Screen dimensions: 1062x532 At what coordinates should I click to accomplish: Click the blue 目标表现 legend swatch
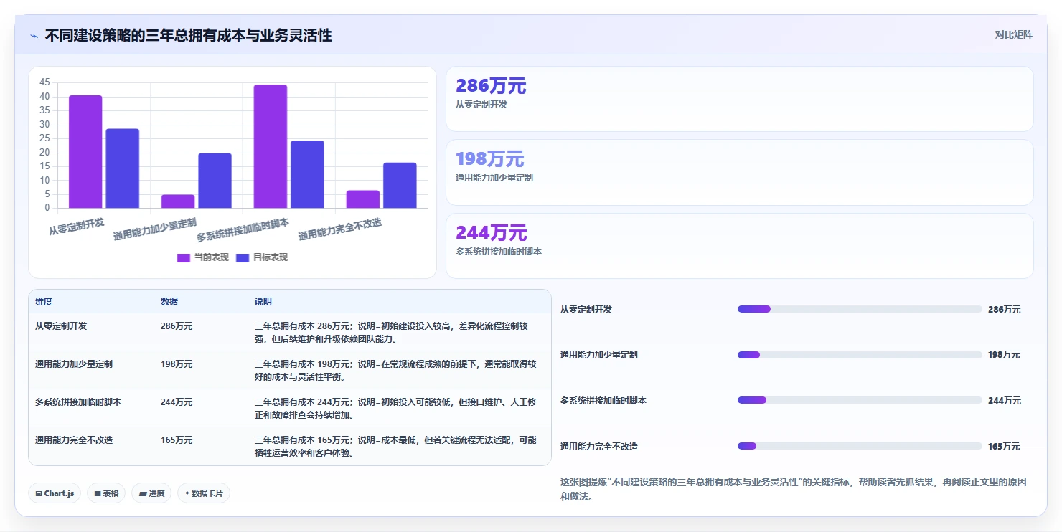pyautogui.click(x=243, y=257)
